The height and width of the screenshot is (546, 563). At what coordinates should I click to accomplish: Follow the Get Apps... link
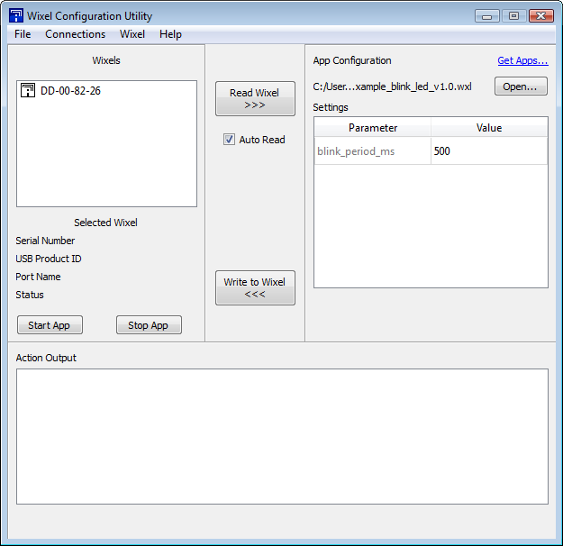point(522,60)
